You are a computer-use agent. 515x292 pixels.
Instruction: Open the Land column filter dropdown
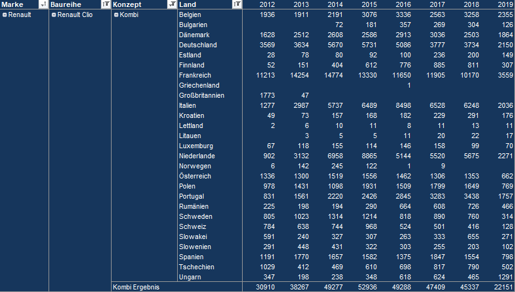[x=237, y=4]
